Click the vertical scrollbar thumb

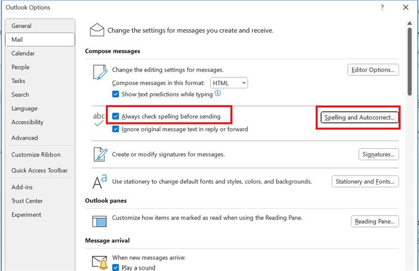[x=410, y=61]
